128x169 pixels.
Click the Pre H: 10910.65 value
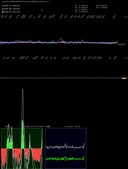[x=81, y=8]
